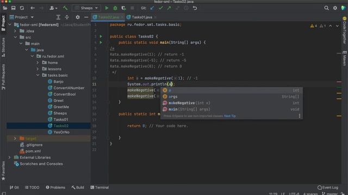Open the Build tool window
The height and width of the screenshot is (195, 348).
tap(78, 187)
